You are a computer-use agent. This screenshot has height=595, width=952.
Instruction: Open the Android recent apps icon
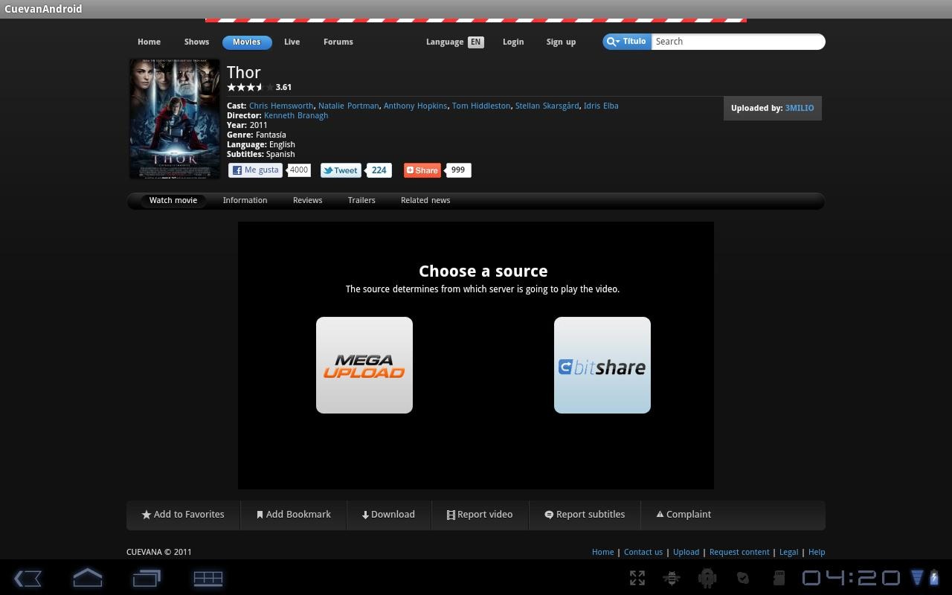(147, 578)
